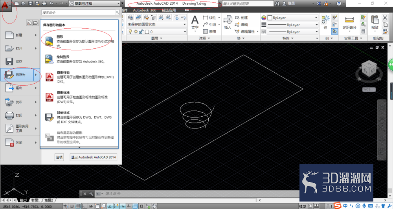
Task: Click the Open file quick access icon
Action: pos(23,4)
